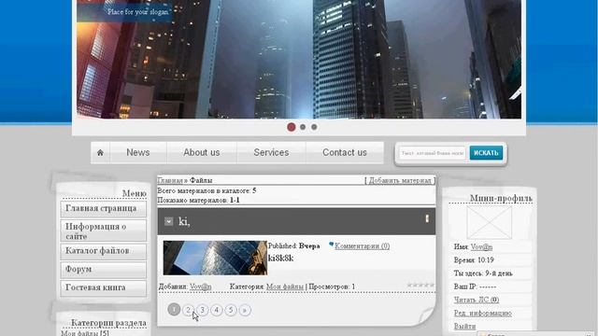Click the comment bubble icon
Image resolution: width=598 pixels, height=336 pixels.
click(331, 245)
